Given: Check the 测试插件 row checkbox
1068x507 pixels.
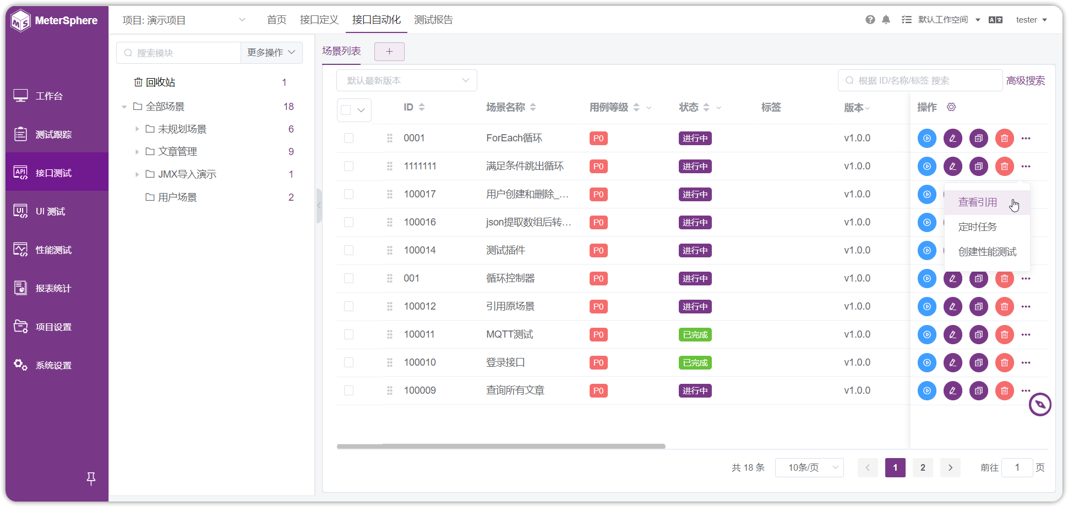Looking at the screenshot, I should coord(348,250).
